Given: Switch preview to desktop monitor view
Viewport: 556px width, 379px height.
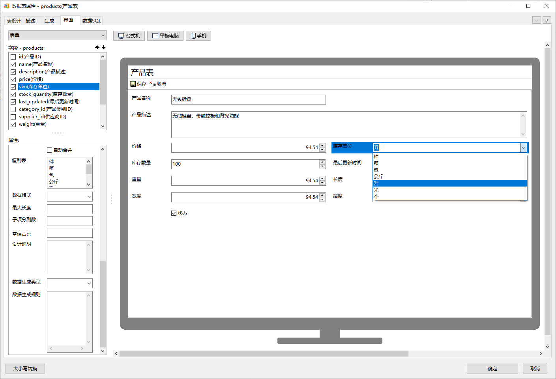Looking at the screenshot, I should tap(129, 36).
